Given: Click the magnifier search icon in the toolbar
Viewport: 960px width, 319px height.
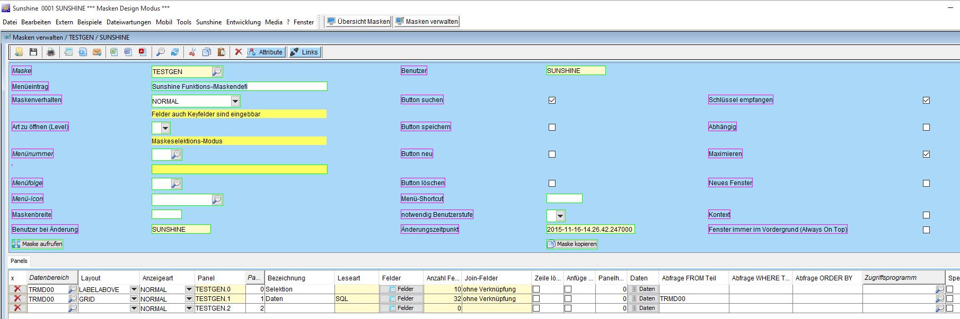Looking at the screenshot, I should [x=160, y=52].
